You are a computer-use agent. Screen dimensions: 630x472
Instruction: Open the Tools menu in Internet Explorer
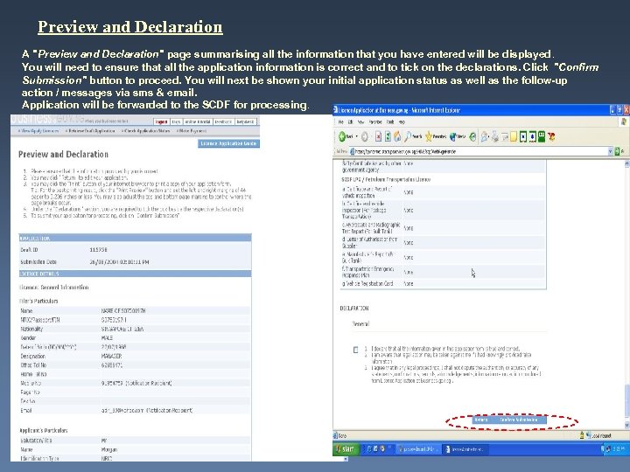pyautogui.click(x=390, y=121)
